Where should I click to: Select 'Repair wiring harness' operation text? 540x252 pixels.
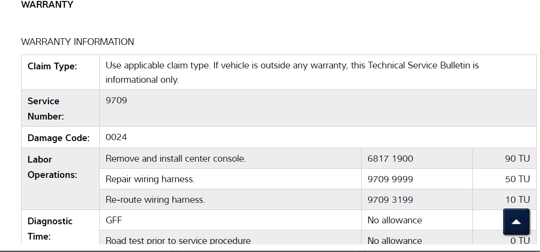click(x=150, y=179)
